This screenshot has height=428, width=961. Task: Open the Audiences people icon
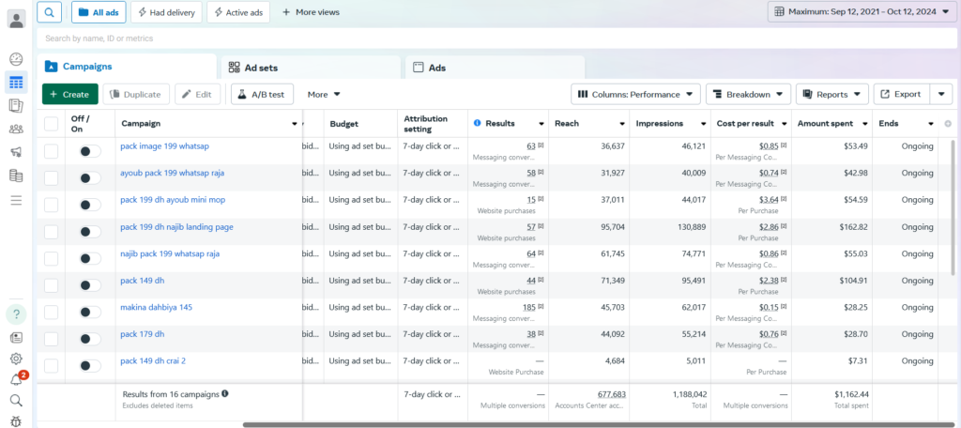click(x=17, y=129)
